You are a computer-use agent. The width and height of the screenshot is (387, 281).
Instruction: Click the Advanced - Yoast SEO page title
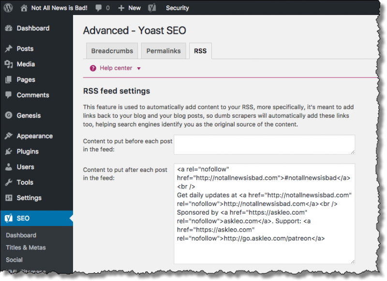(x=134, y=31)
